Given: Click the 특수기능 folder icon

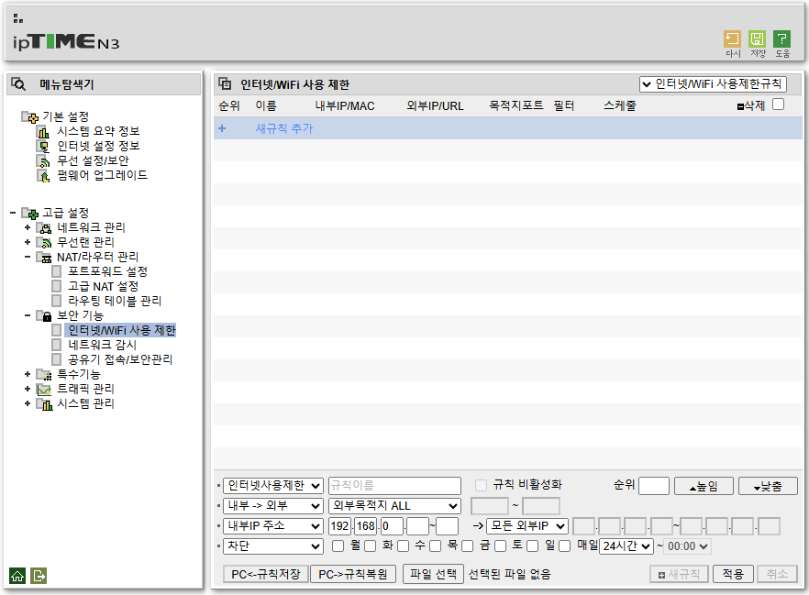Looking at the screenshot, I should pos(44,374).
